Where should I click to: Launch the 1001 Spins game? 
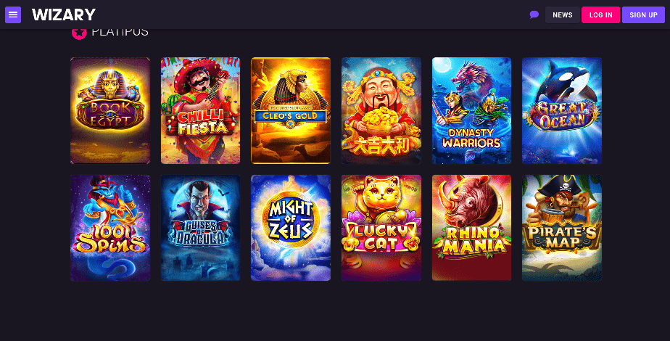[110, 228]
